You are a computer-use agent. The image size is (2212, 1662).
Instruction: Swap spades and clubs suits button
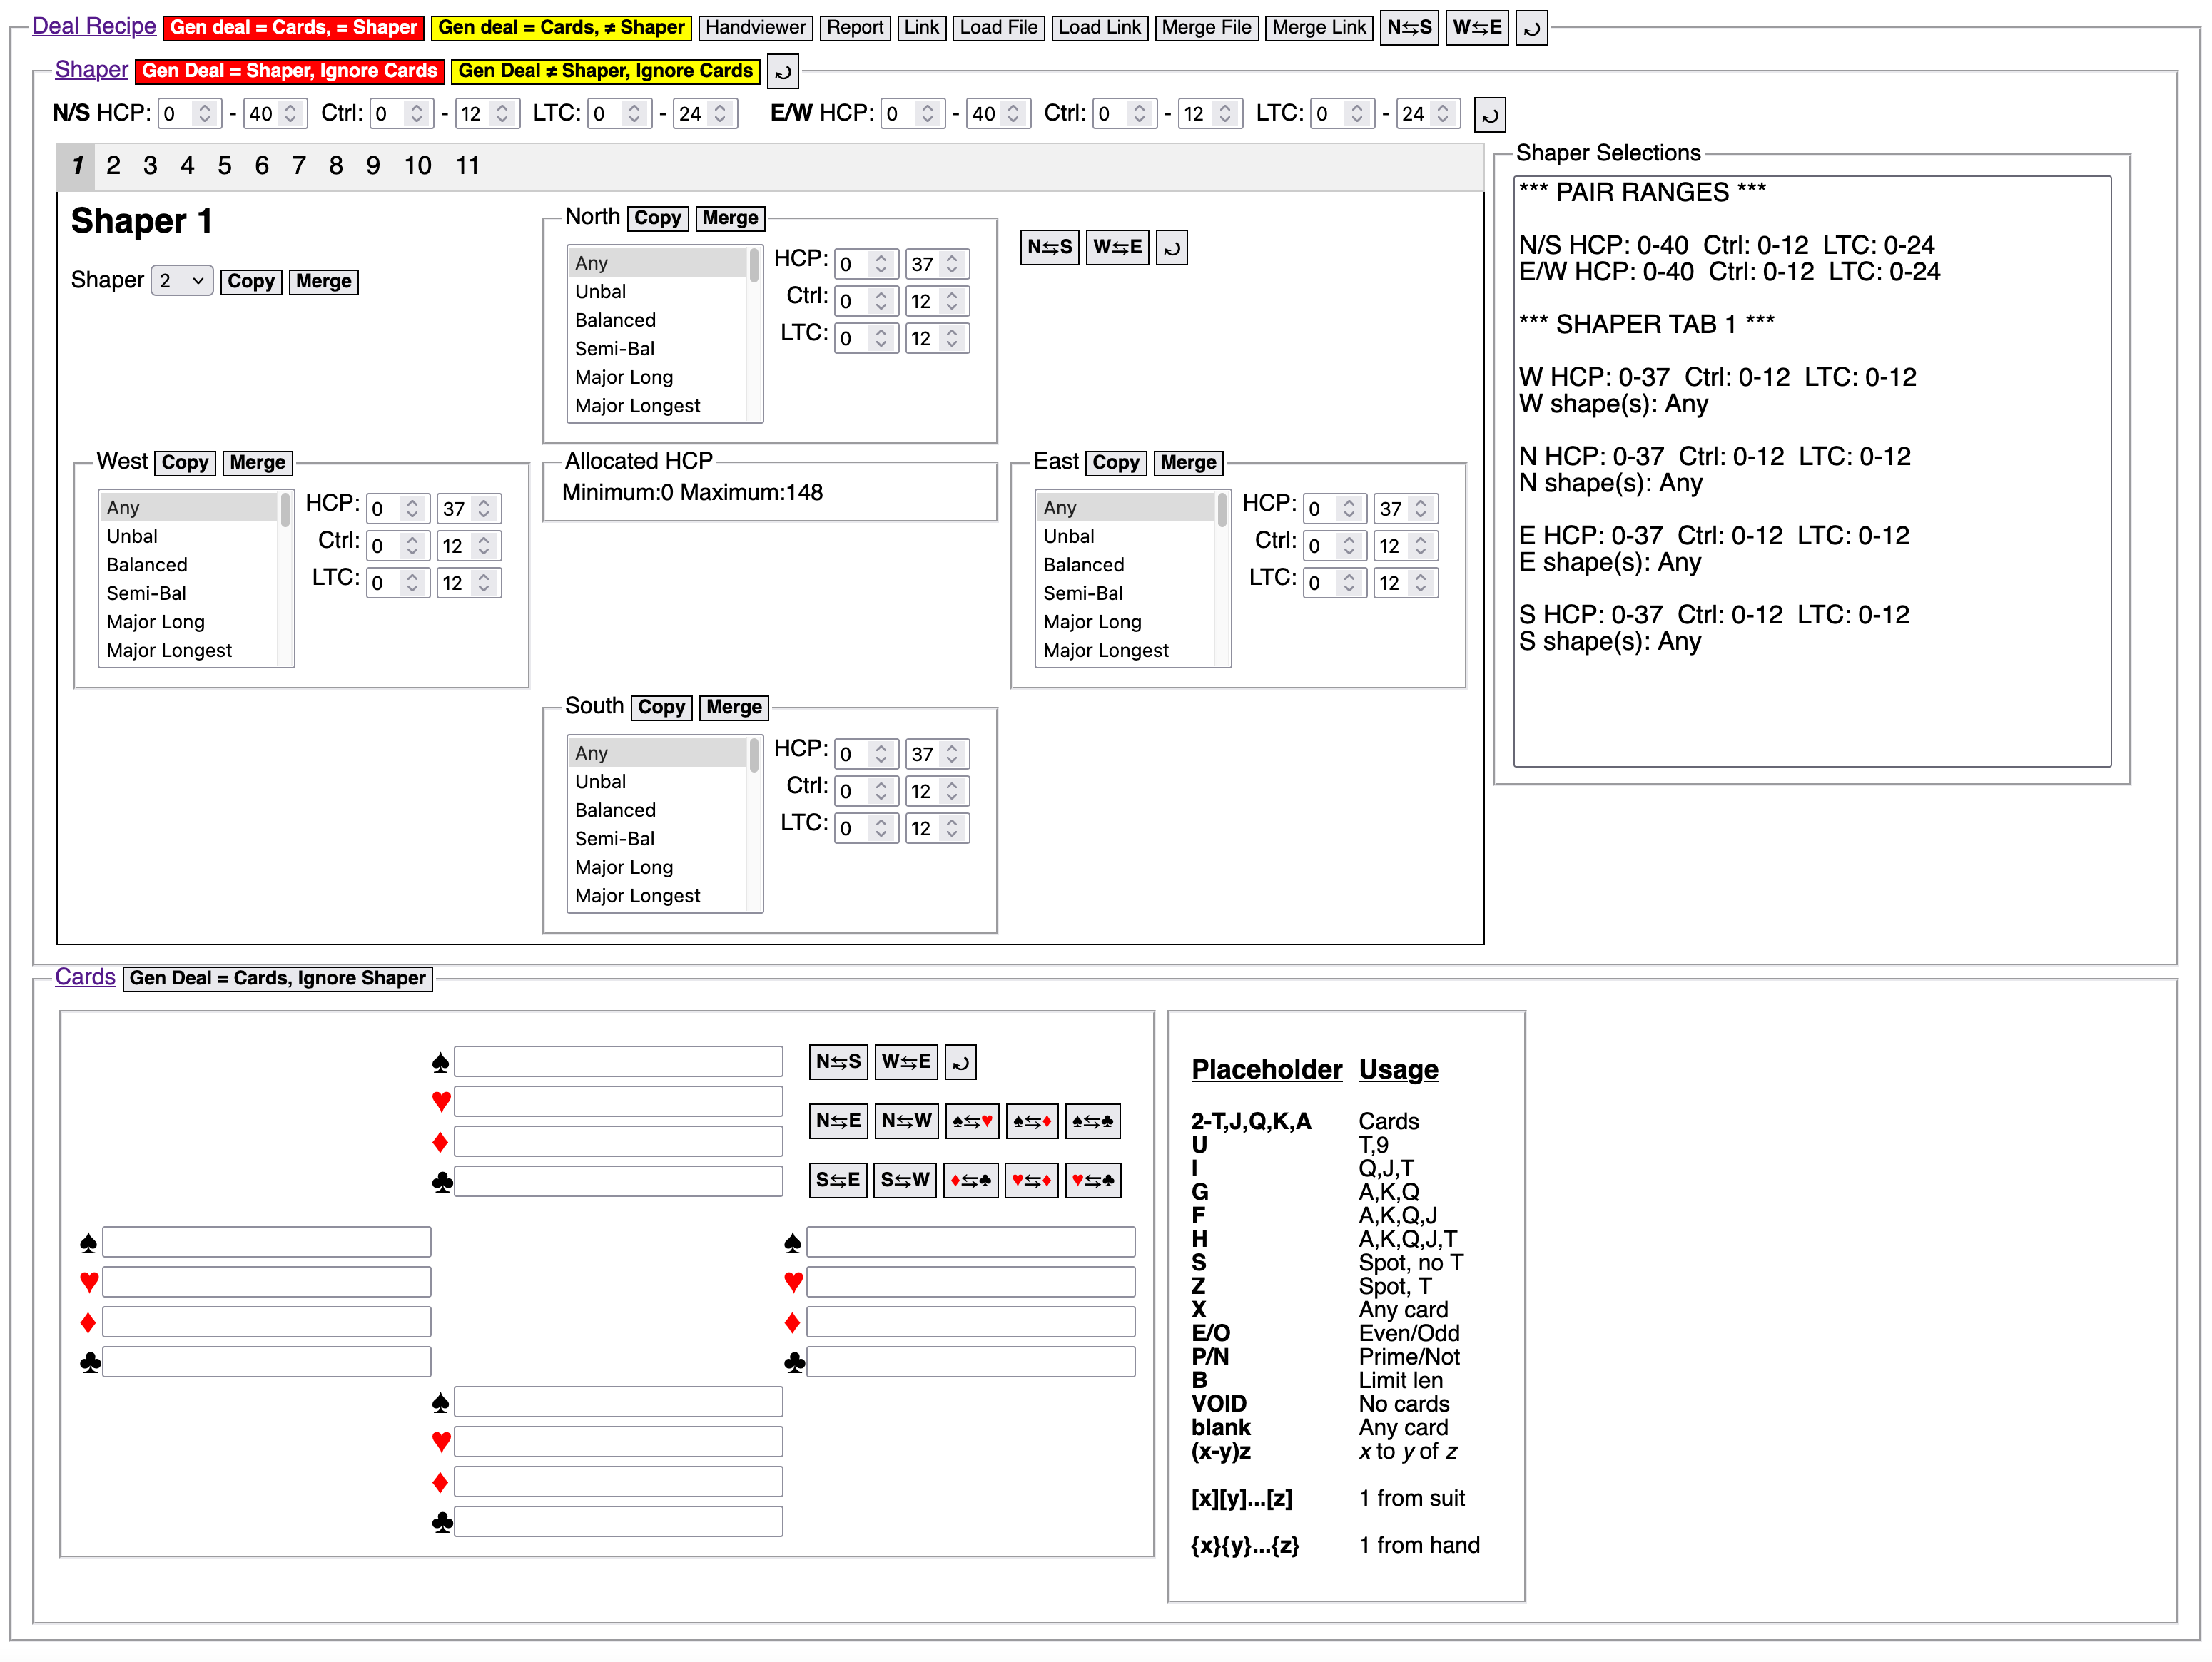coord(1092,1121)
